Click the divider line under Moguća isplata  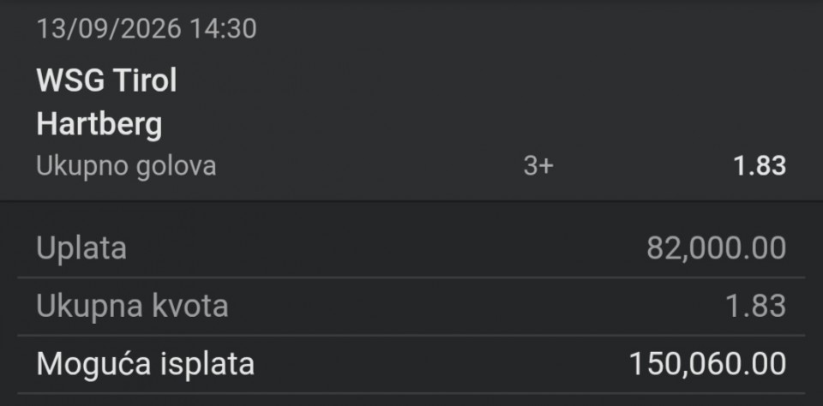(x=411, y=392)
